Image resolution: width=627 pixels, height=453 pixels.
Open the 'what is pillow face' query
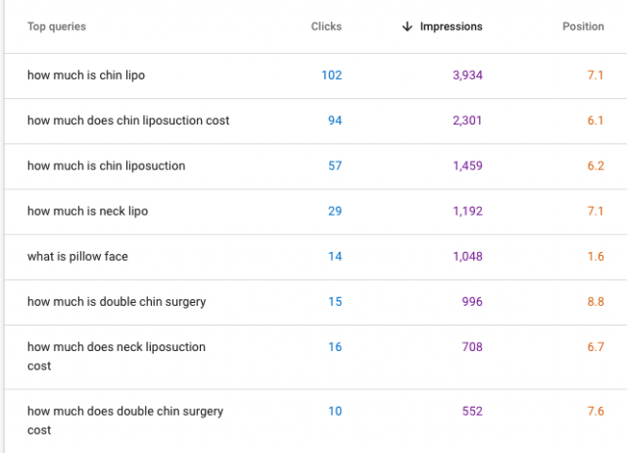[77, 256]
